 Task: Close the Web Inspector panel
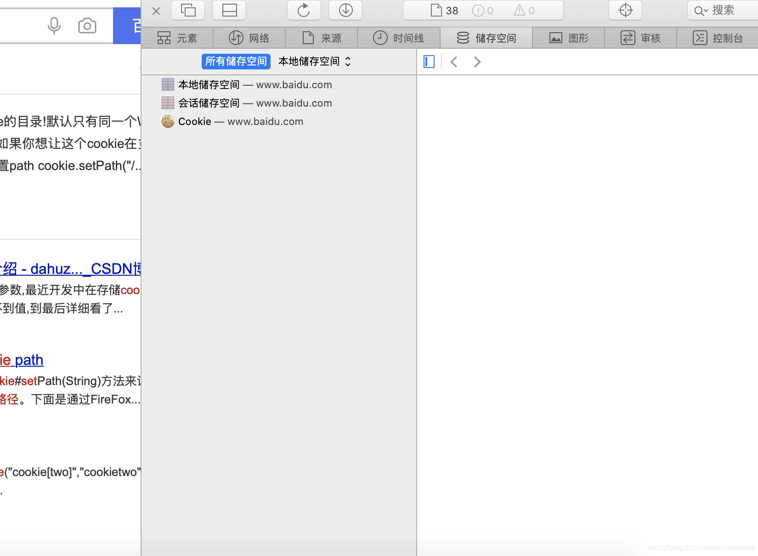point(156,11)
